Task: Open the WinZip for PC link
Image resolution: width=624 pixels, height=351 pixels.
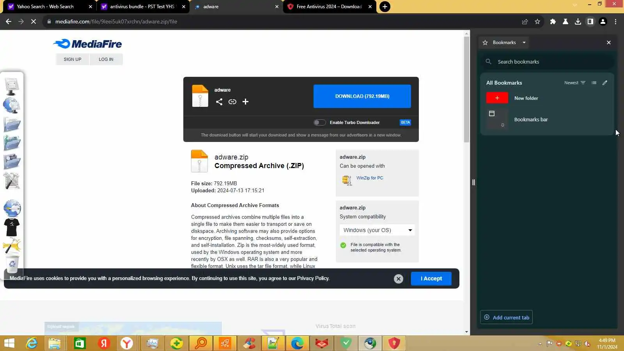Action: click(x=370, y=178)
